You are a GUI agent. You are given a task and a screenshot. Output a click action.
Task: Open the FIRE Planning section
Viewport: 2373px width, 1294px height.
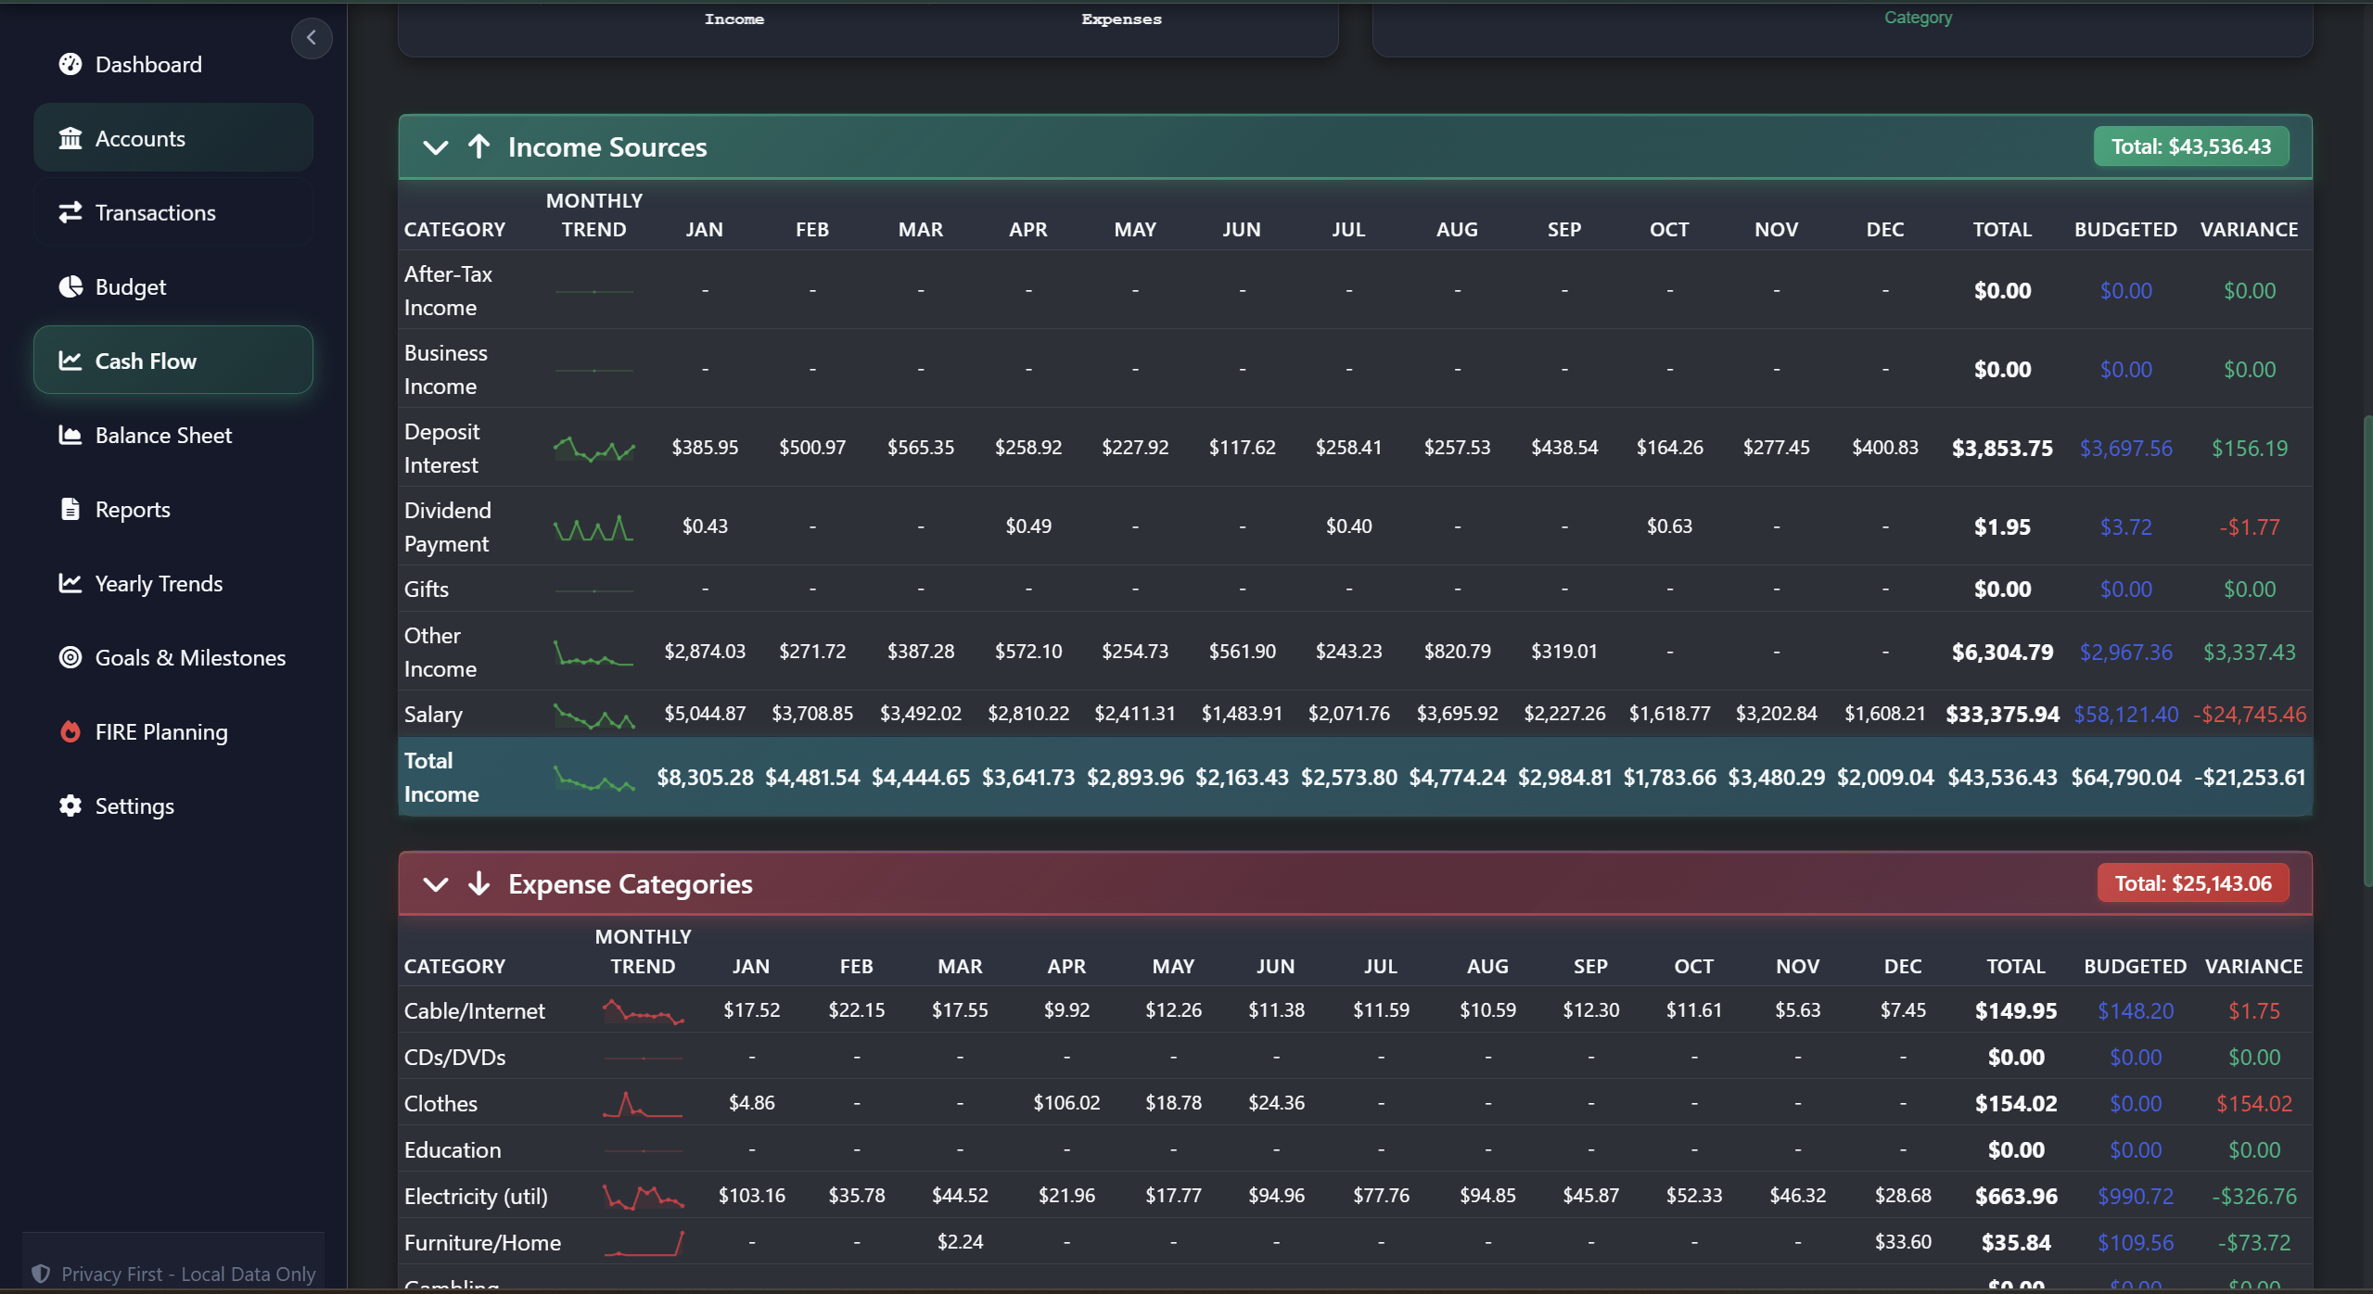tap(159, 731)
